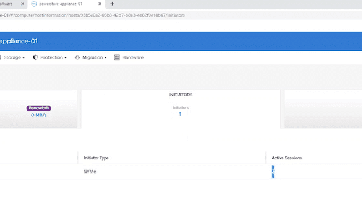Click the Migration icon
The height and width of the screenshot is (223, 362).
pos(77,57)
